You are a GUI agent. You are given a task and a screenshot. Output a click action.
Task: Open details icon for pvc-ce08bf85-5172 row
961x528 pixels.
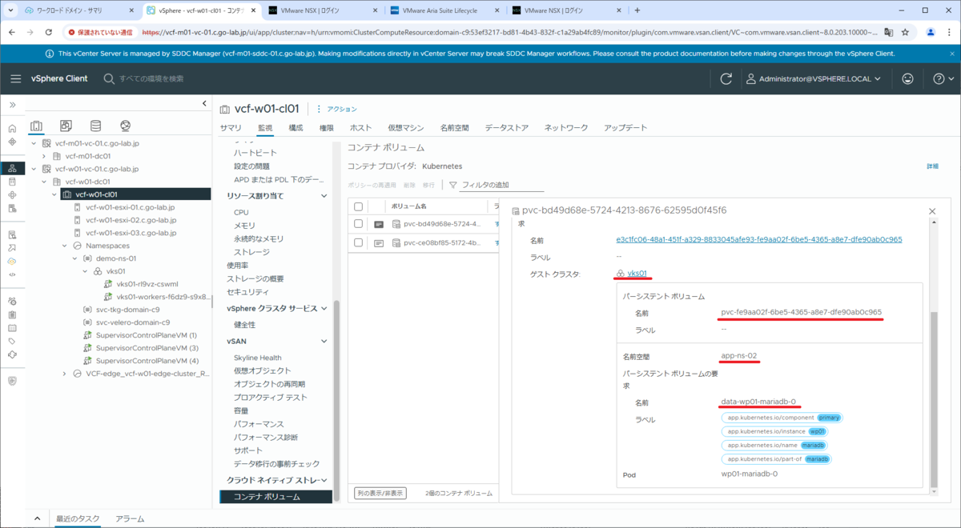tap(380, 243)
